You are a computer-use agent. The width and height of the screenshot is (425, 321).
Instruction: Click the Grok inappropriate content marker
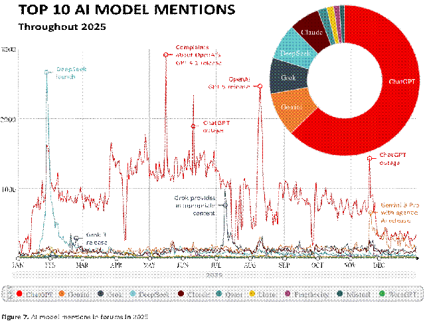[225, 205]
